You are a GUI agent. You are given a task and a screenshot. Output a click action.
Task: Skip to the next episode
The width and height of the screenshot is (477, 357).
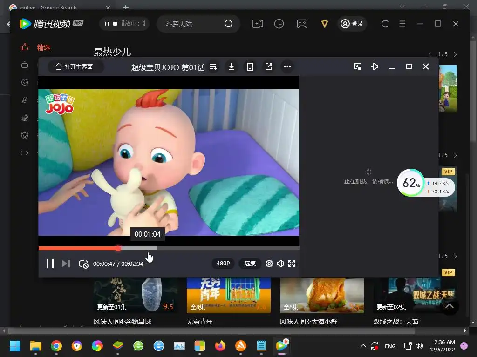coord(66,264)
